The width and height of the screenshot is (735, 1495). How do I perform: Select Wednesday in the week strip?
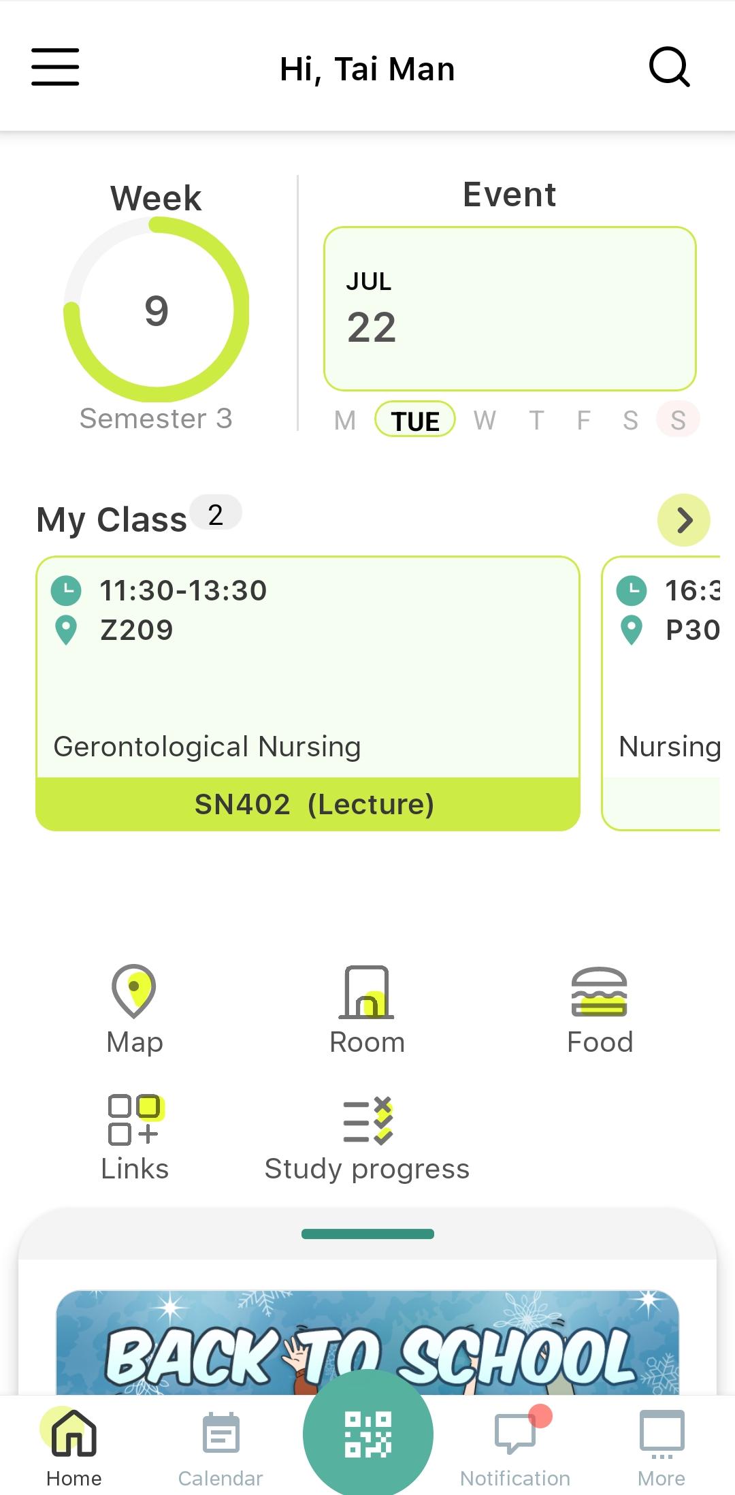[485, 420]
